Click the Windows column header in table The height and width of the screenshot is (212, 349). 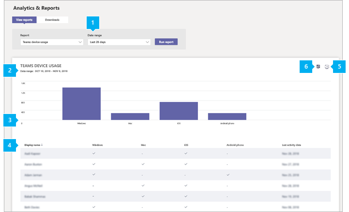pyautogui.click(x=97, y=145)
